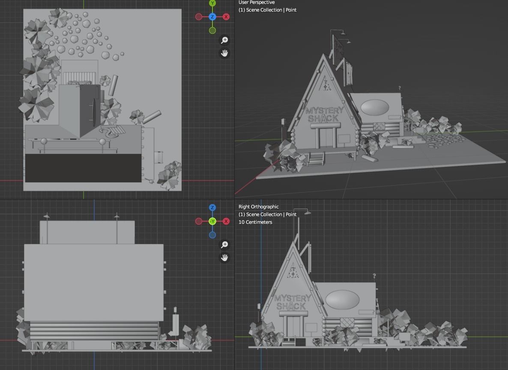
Task: Click the negative Z circle in bottom-left viewport gizmo
Action: pos(212,235)
